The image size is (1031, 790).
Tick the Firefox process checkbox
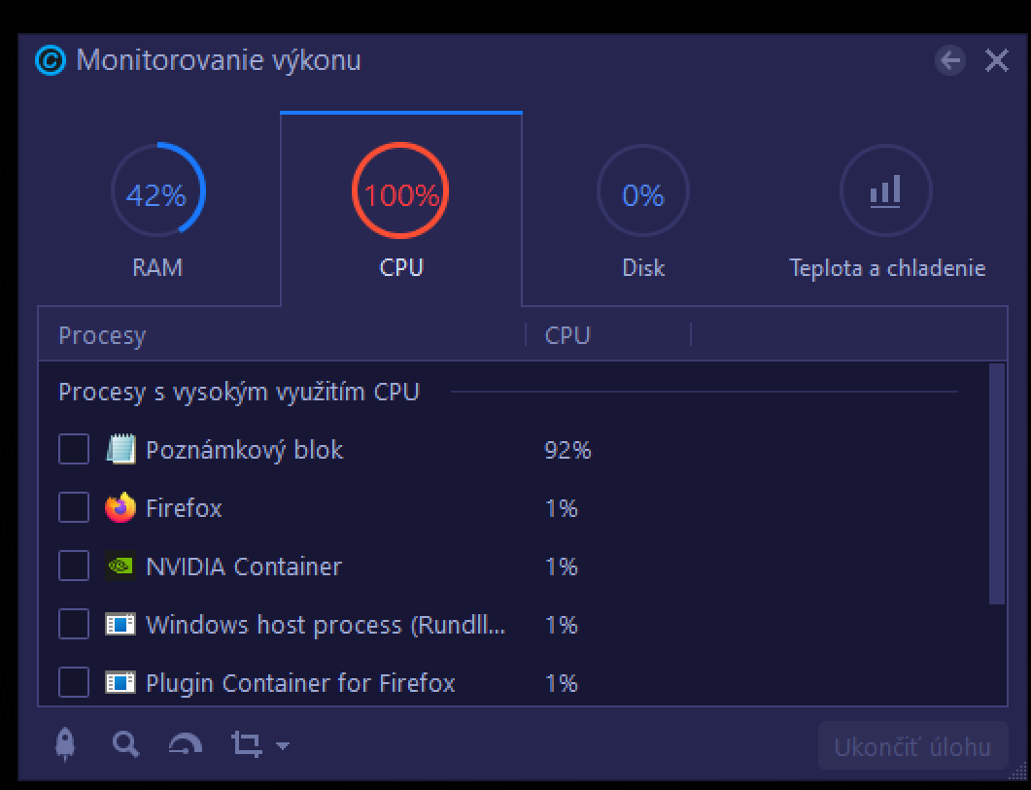click(x=74, y=508)
